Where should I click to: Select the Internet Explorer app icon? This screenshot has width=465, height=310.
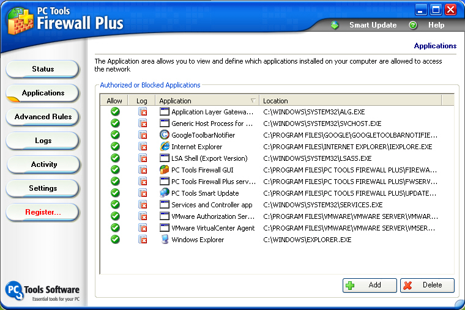pos(165,146)
